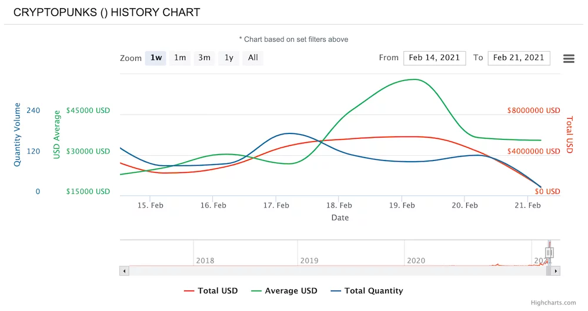Select the 1y zoom range
Screen dimensions: 588x311
(229, 58)
